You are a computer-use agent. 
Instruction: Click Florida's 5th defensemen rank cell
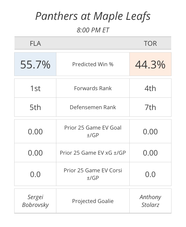35,107
